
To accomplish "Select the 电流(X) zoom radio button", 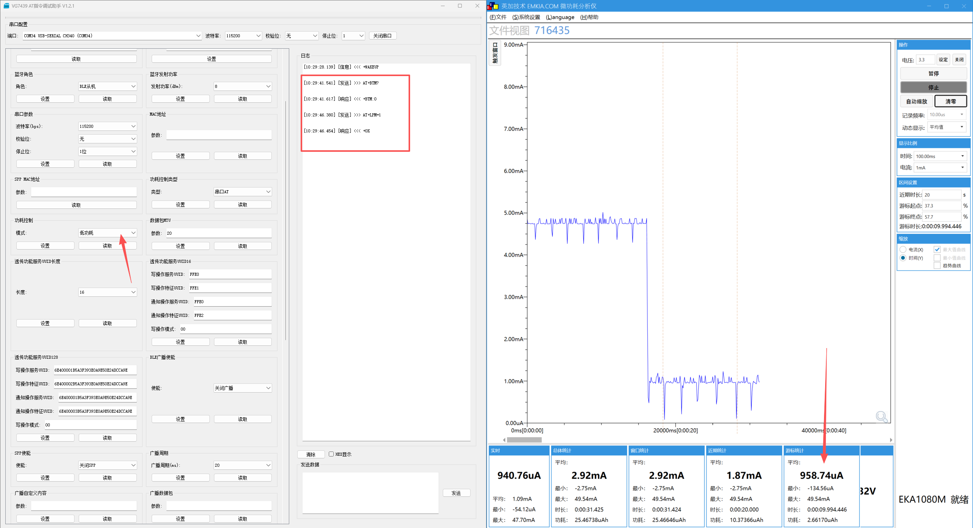I will pos(903,250).
